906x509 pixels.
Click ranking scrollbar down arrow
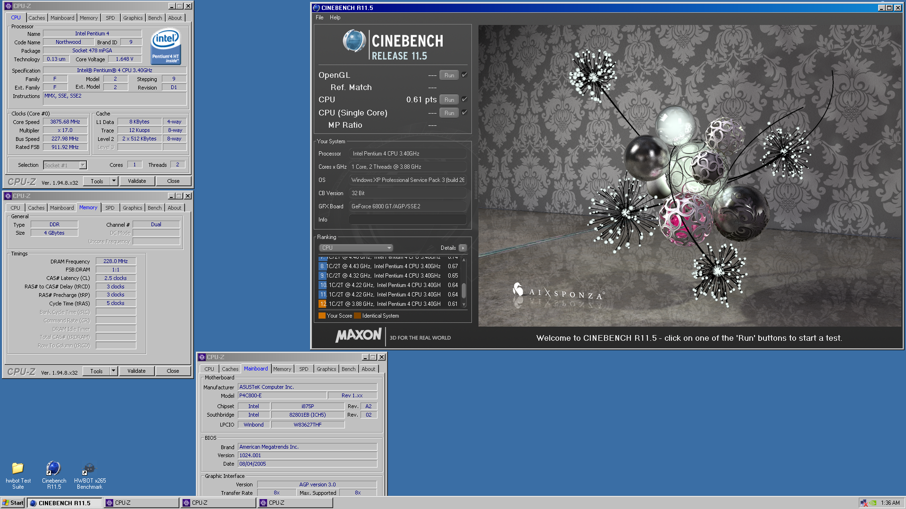464,304
